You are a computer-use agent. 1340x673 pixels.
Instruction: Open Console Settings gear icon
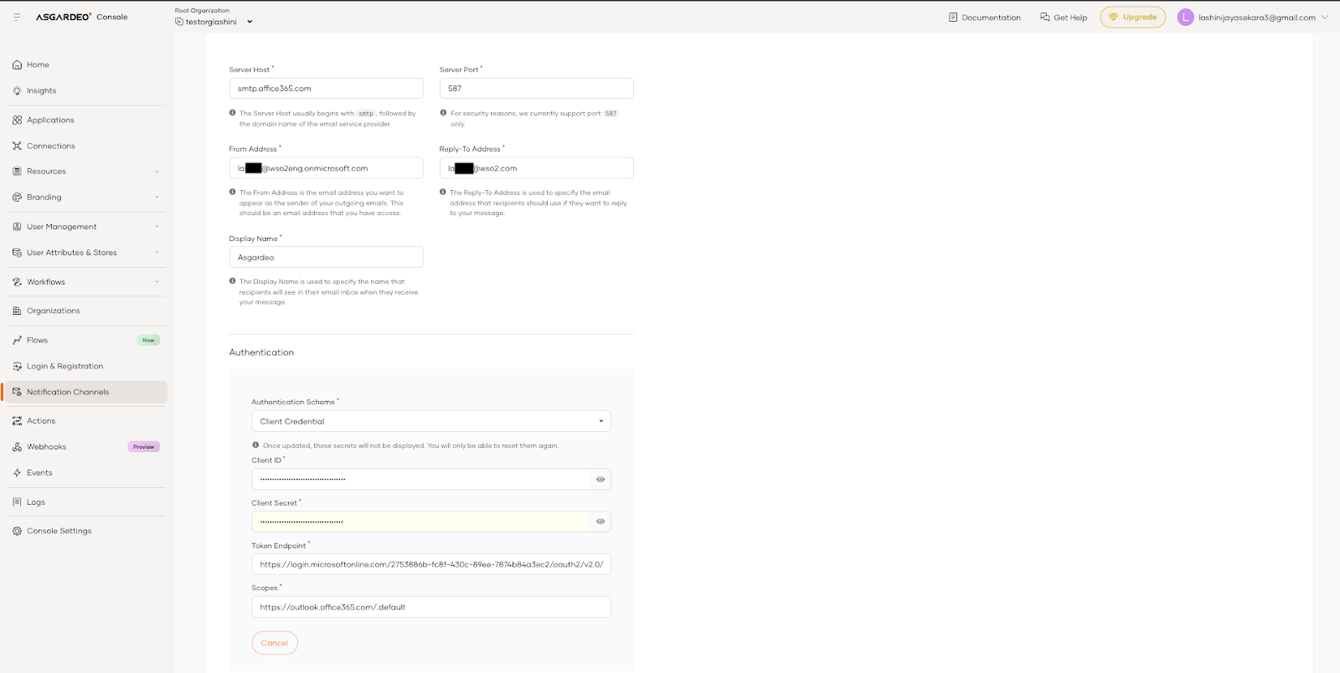[x=17, y=531]
